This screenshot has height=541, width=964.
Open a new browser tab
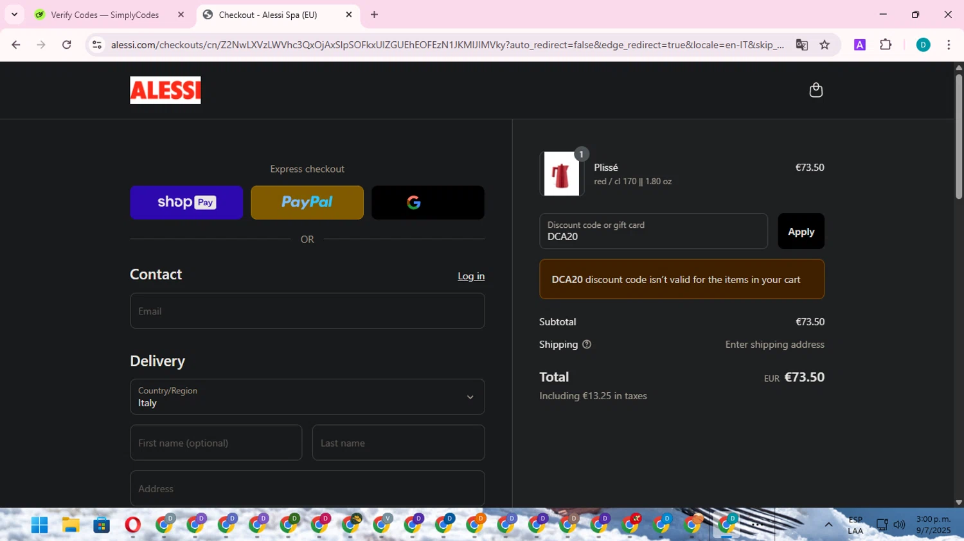[374, 15]
